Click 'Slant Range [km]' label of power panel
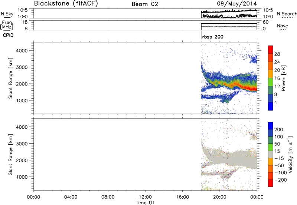The width and height of the screenshot is (297, 205). click(x=10, y=78)
